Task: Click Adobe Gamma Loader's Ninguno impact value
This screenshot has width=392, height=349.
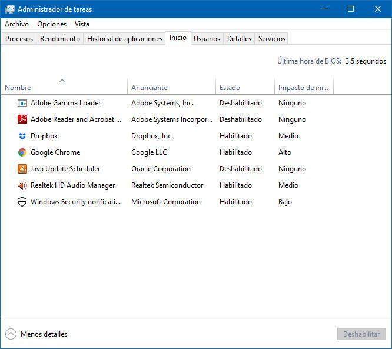Action: coord(292,103)
